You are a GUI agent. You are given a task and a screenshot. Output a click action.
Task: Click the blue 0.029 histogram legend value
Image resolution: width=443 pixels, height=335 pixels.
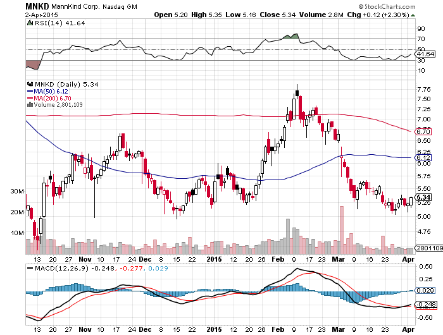158,268
